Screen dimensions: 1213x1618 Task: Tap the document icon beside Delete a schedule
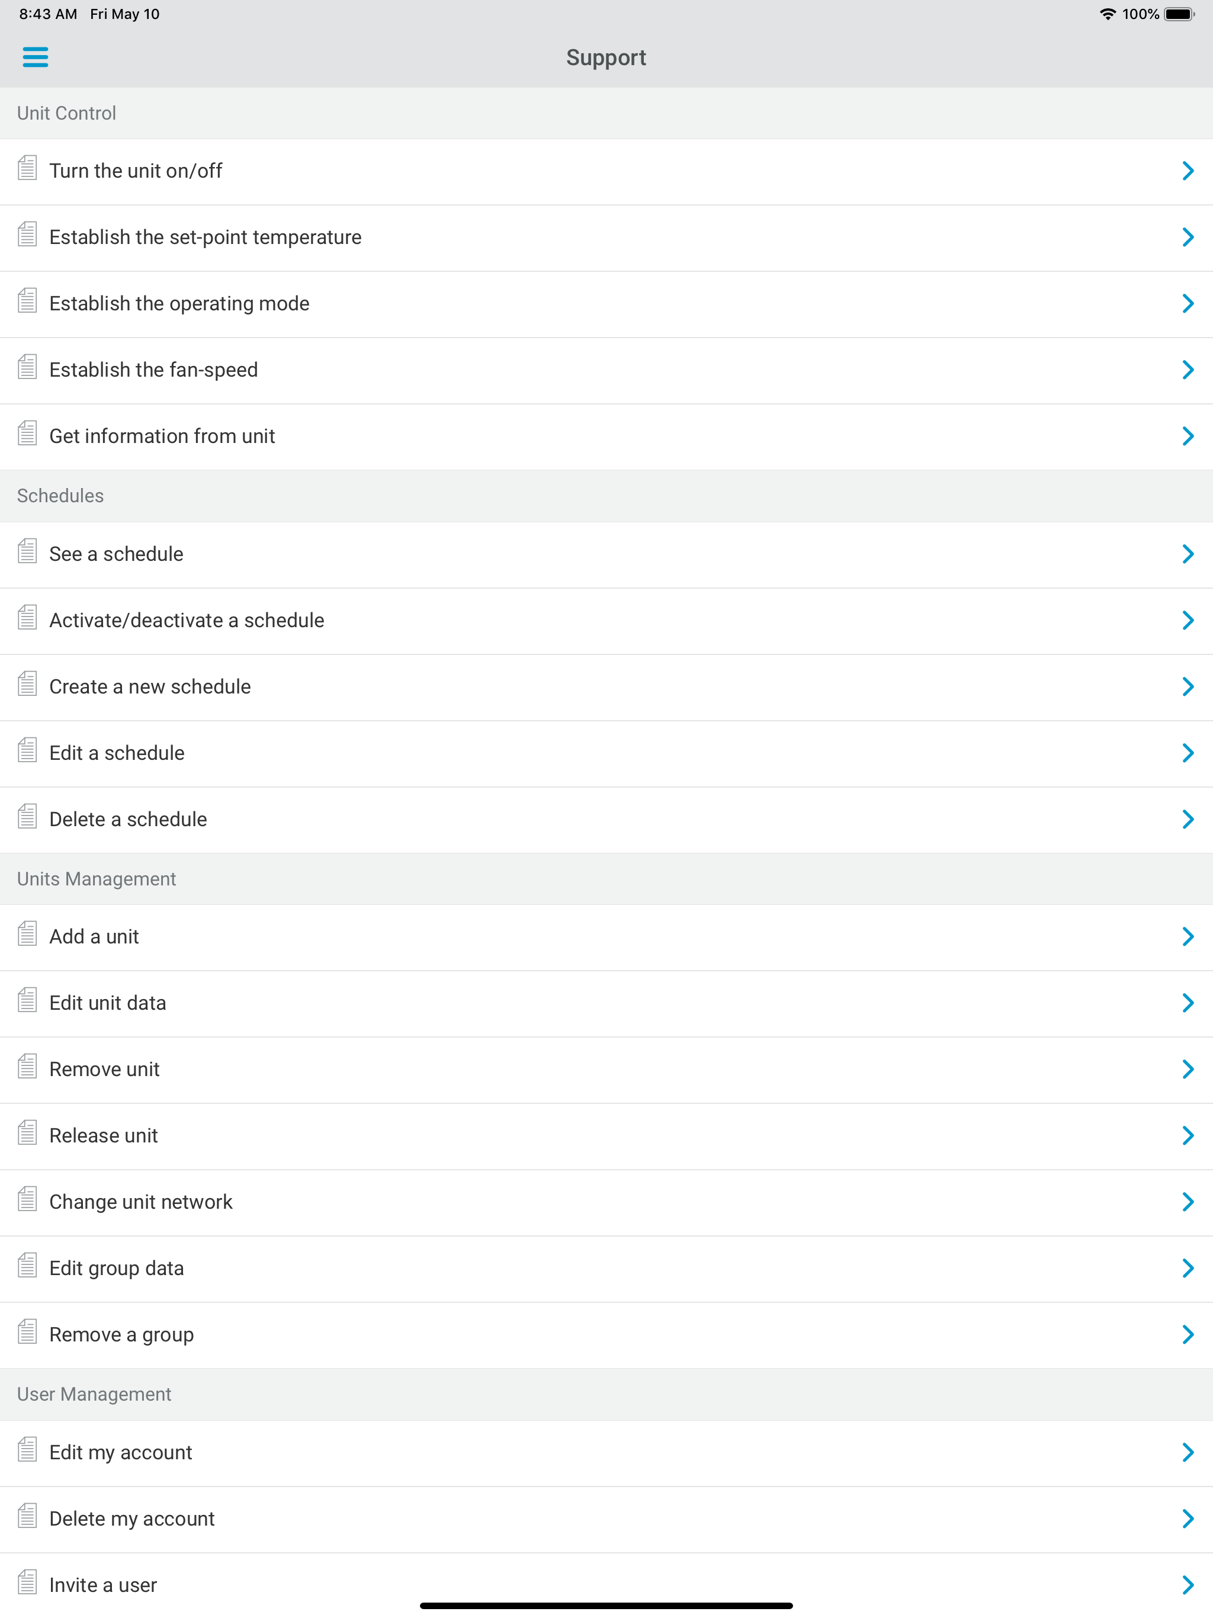(27, 816)
